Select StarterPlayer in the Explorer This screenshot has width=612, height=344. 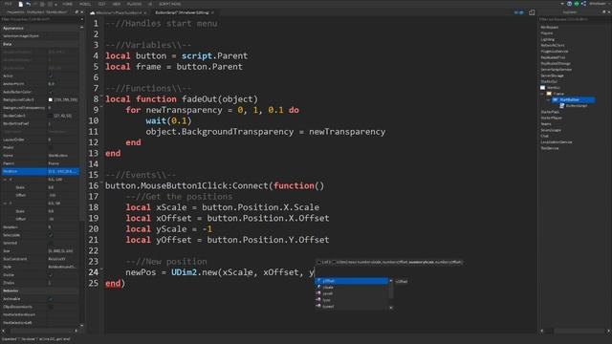tap(552, 118)
